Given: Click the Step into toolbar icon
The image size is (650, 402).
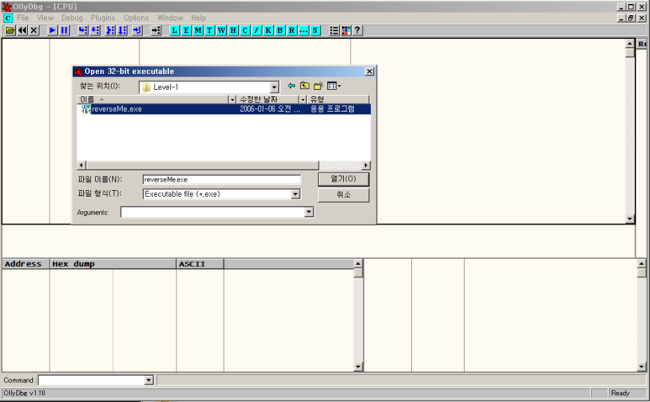Looking at the screenshot, I should 83,30.
